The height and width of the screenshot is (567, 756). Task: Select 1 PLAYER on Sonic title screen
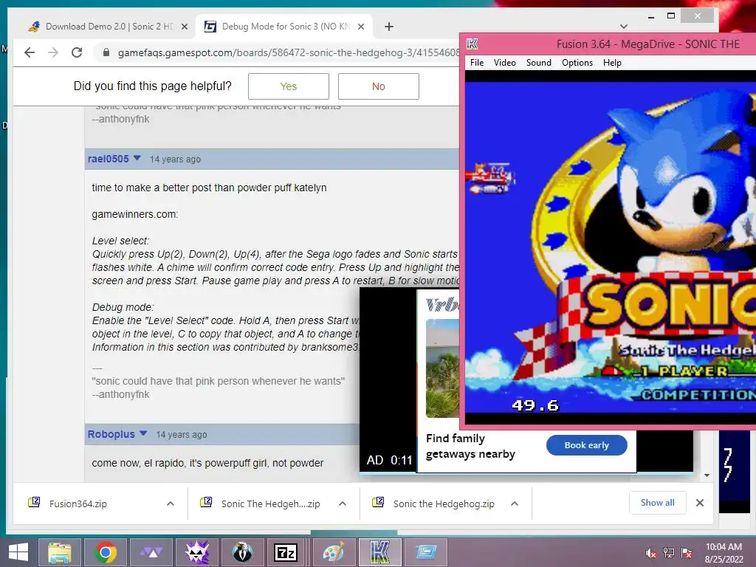pyautogui.click(x=684, y=371)
